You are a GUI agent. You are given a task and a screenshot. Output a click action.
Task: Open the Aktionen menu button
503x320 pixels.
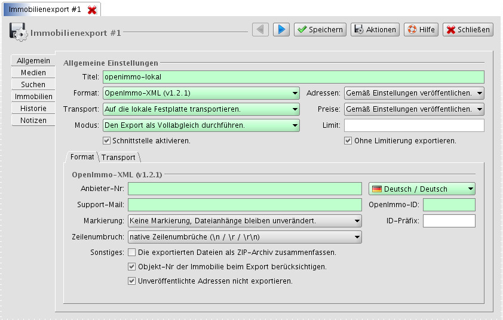(x=375, y=29)
